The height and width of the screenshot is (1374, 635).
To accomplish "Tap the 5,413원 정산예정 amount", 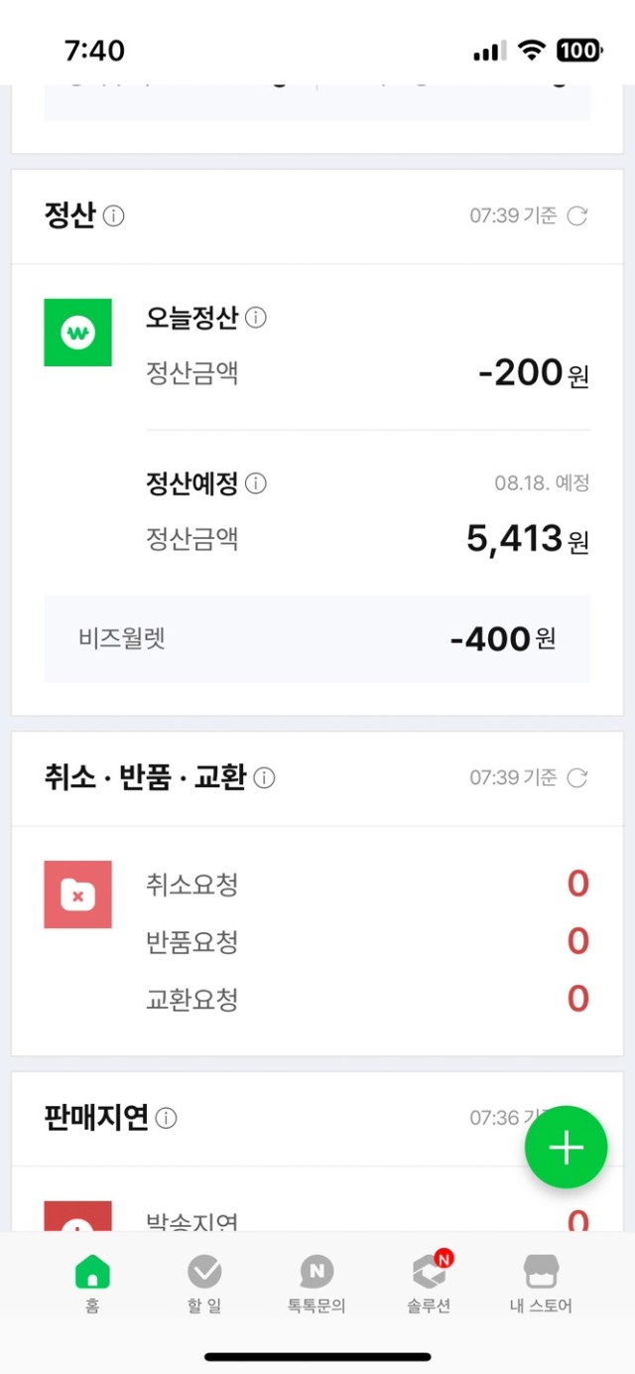I will pyautogui.click(x=528, y=539).
